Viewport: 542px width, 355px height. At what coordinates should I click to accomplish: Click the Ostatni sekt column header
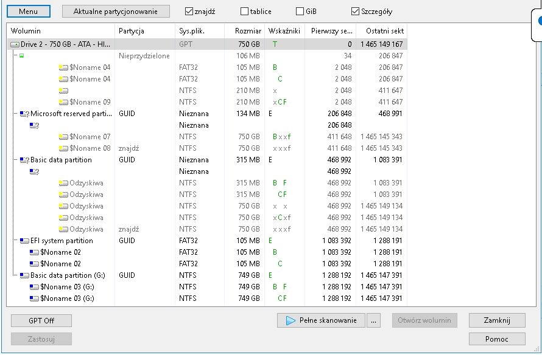pos(382,31)
